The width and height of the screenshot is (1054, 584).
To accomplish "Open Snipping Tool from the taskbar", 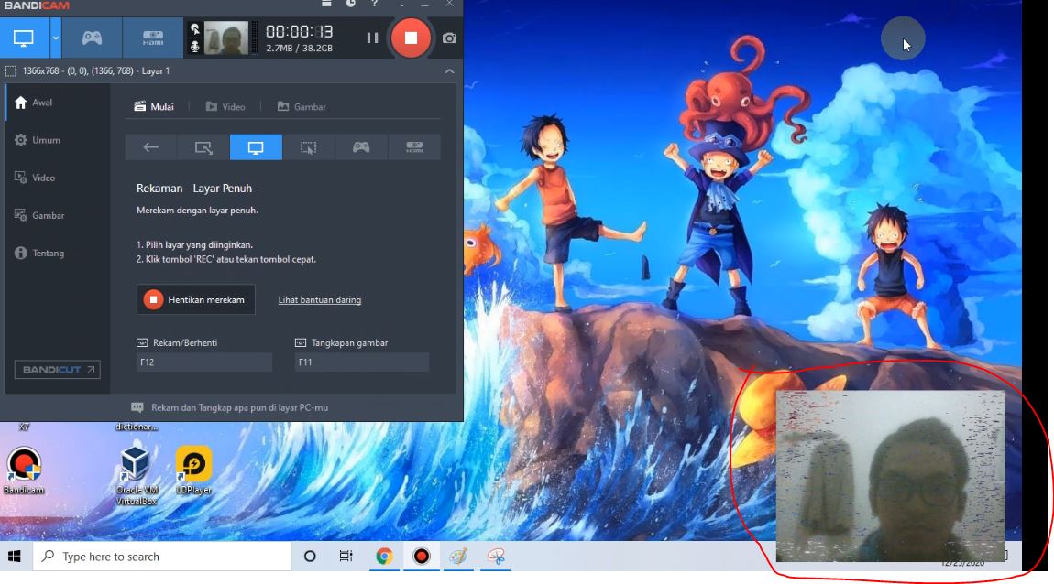I will (496, 557).
